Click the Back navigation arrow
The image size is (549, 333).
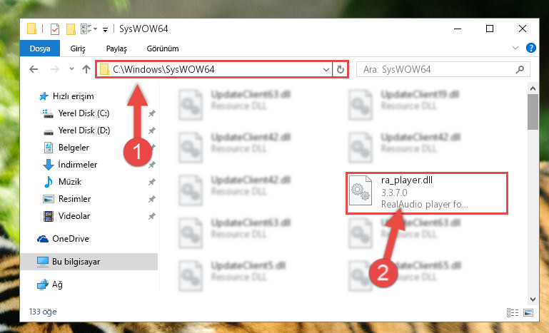34,69
